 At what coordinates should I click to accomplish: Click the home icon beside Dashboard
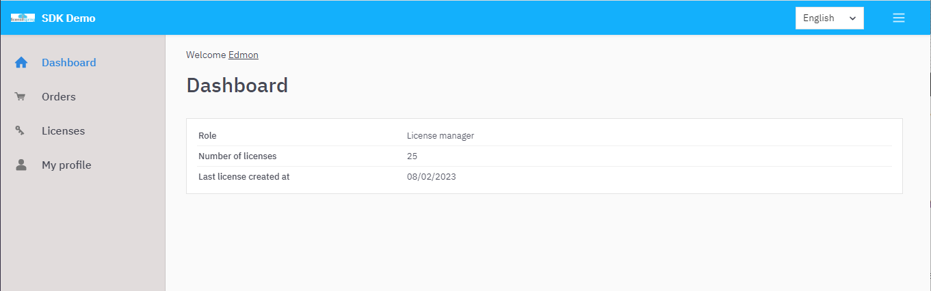(21, 63)
